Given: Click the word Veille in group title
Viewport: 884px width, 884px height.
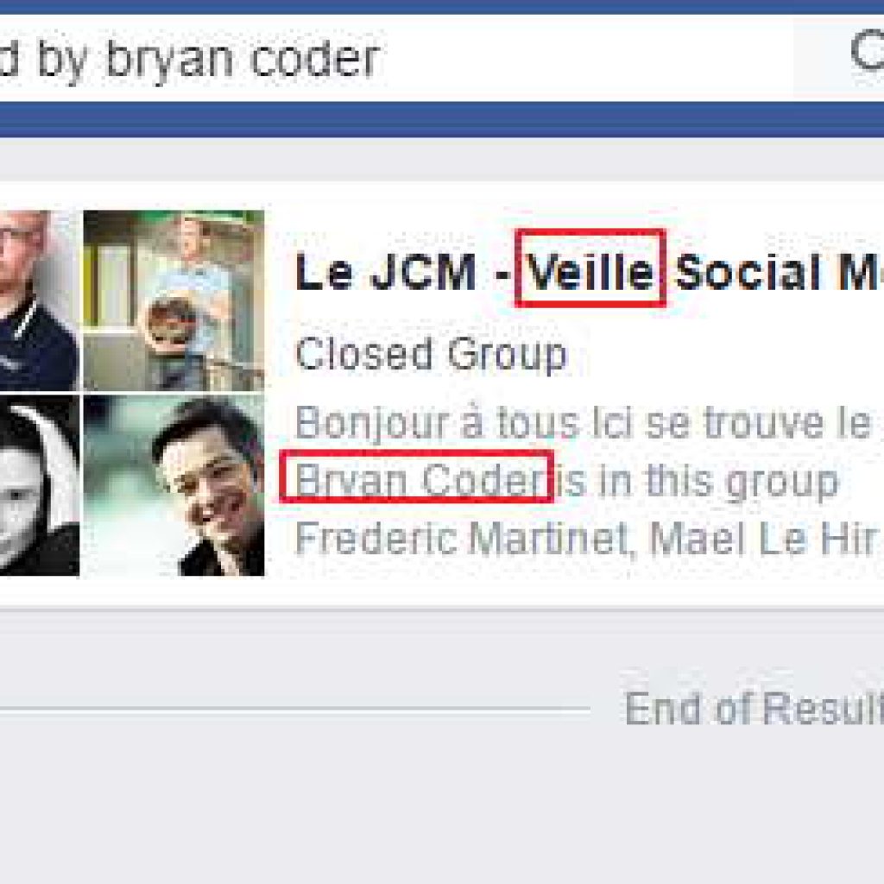Looking at the screenshot, I should pyautogui.click(x=590, y=271).
